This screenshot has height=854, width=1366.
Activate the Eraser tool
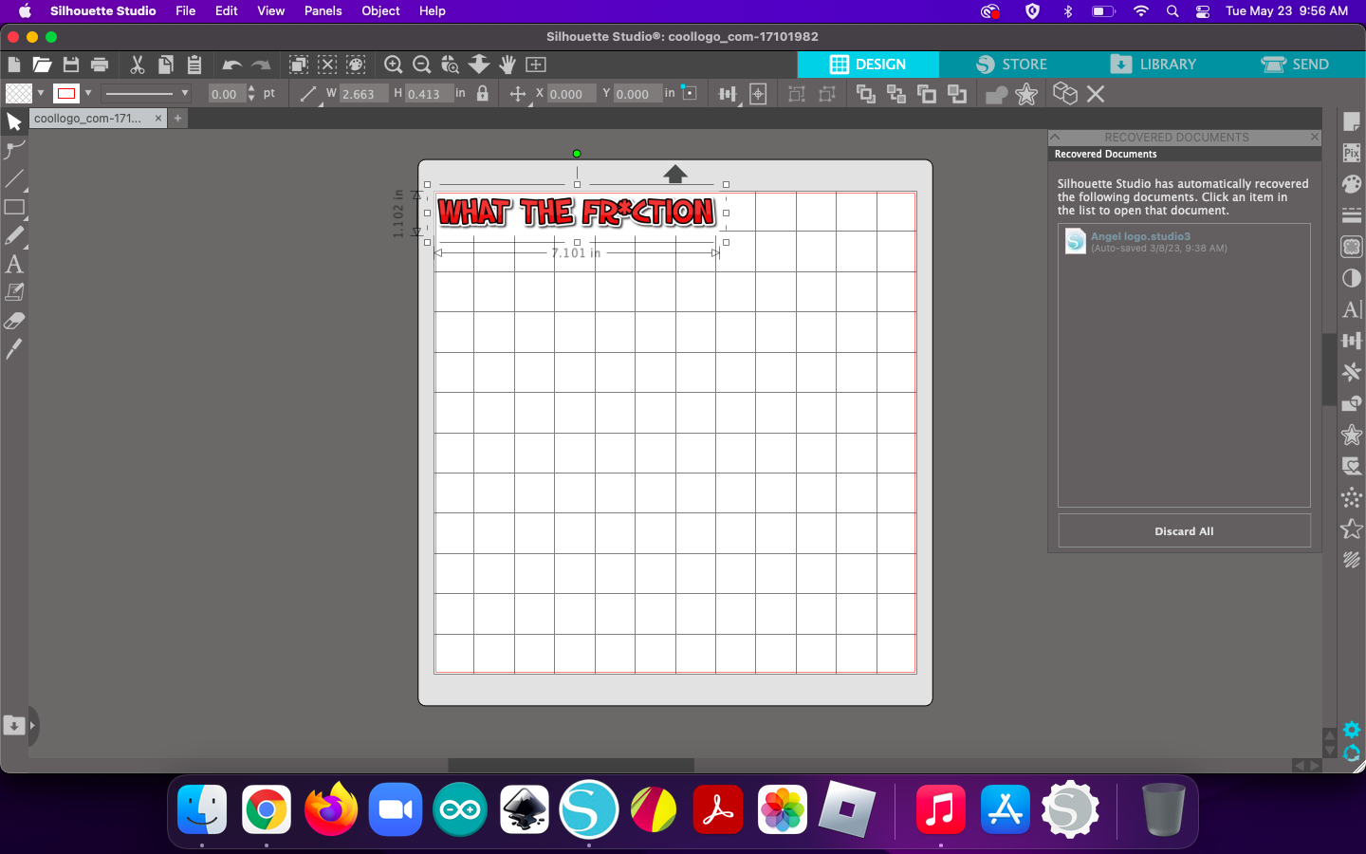14,321
